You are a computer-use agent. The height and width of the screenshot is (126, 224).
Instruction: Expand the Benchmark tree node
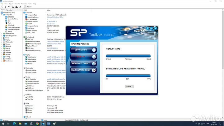click(x=2, y=61)
